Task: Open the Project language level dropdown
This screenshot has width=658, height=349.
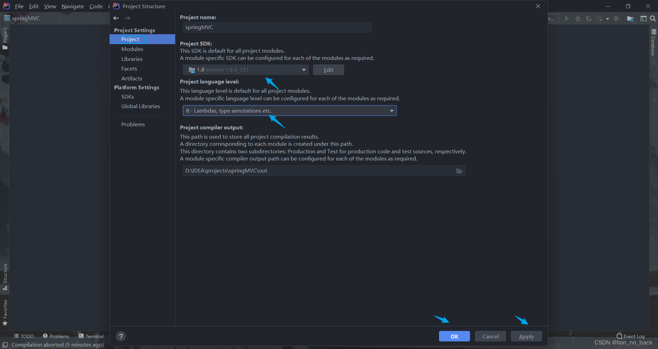Action: click(x=290, y=111)
